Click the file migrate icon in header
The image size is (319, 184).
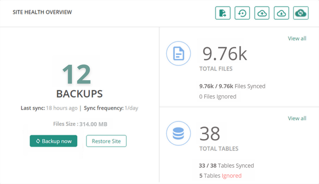pyautogui.click(x=223, y=13)
